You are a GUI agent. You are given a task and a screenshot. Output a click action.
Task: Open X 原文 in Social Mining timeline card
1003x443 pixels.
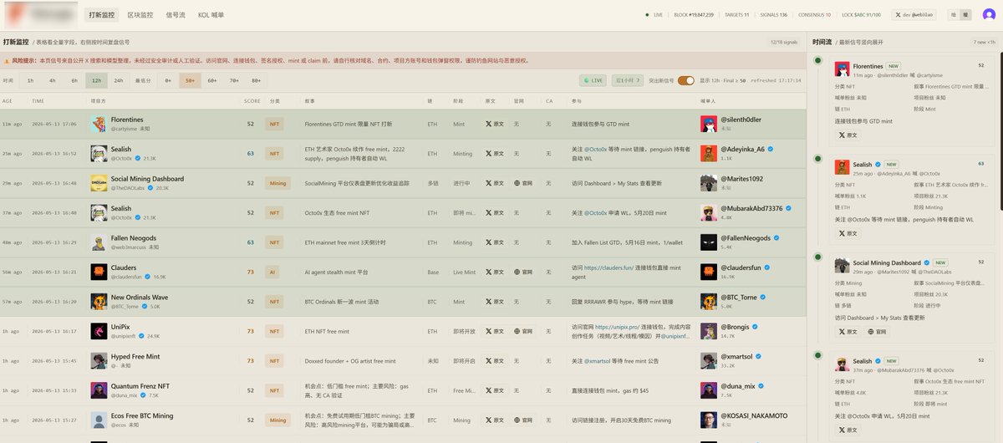(848, 332)
